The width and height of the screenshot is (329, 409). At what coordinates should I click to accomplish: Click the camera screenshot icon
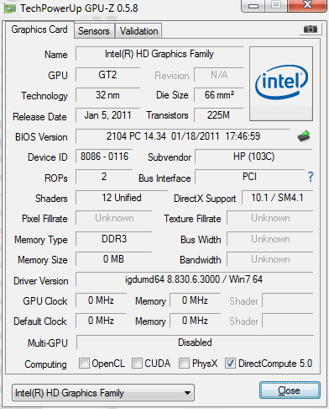coord(311,29)
